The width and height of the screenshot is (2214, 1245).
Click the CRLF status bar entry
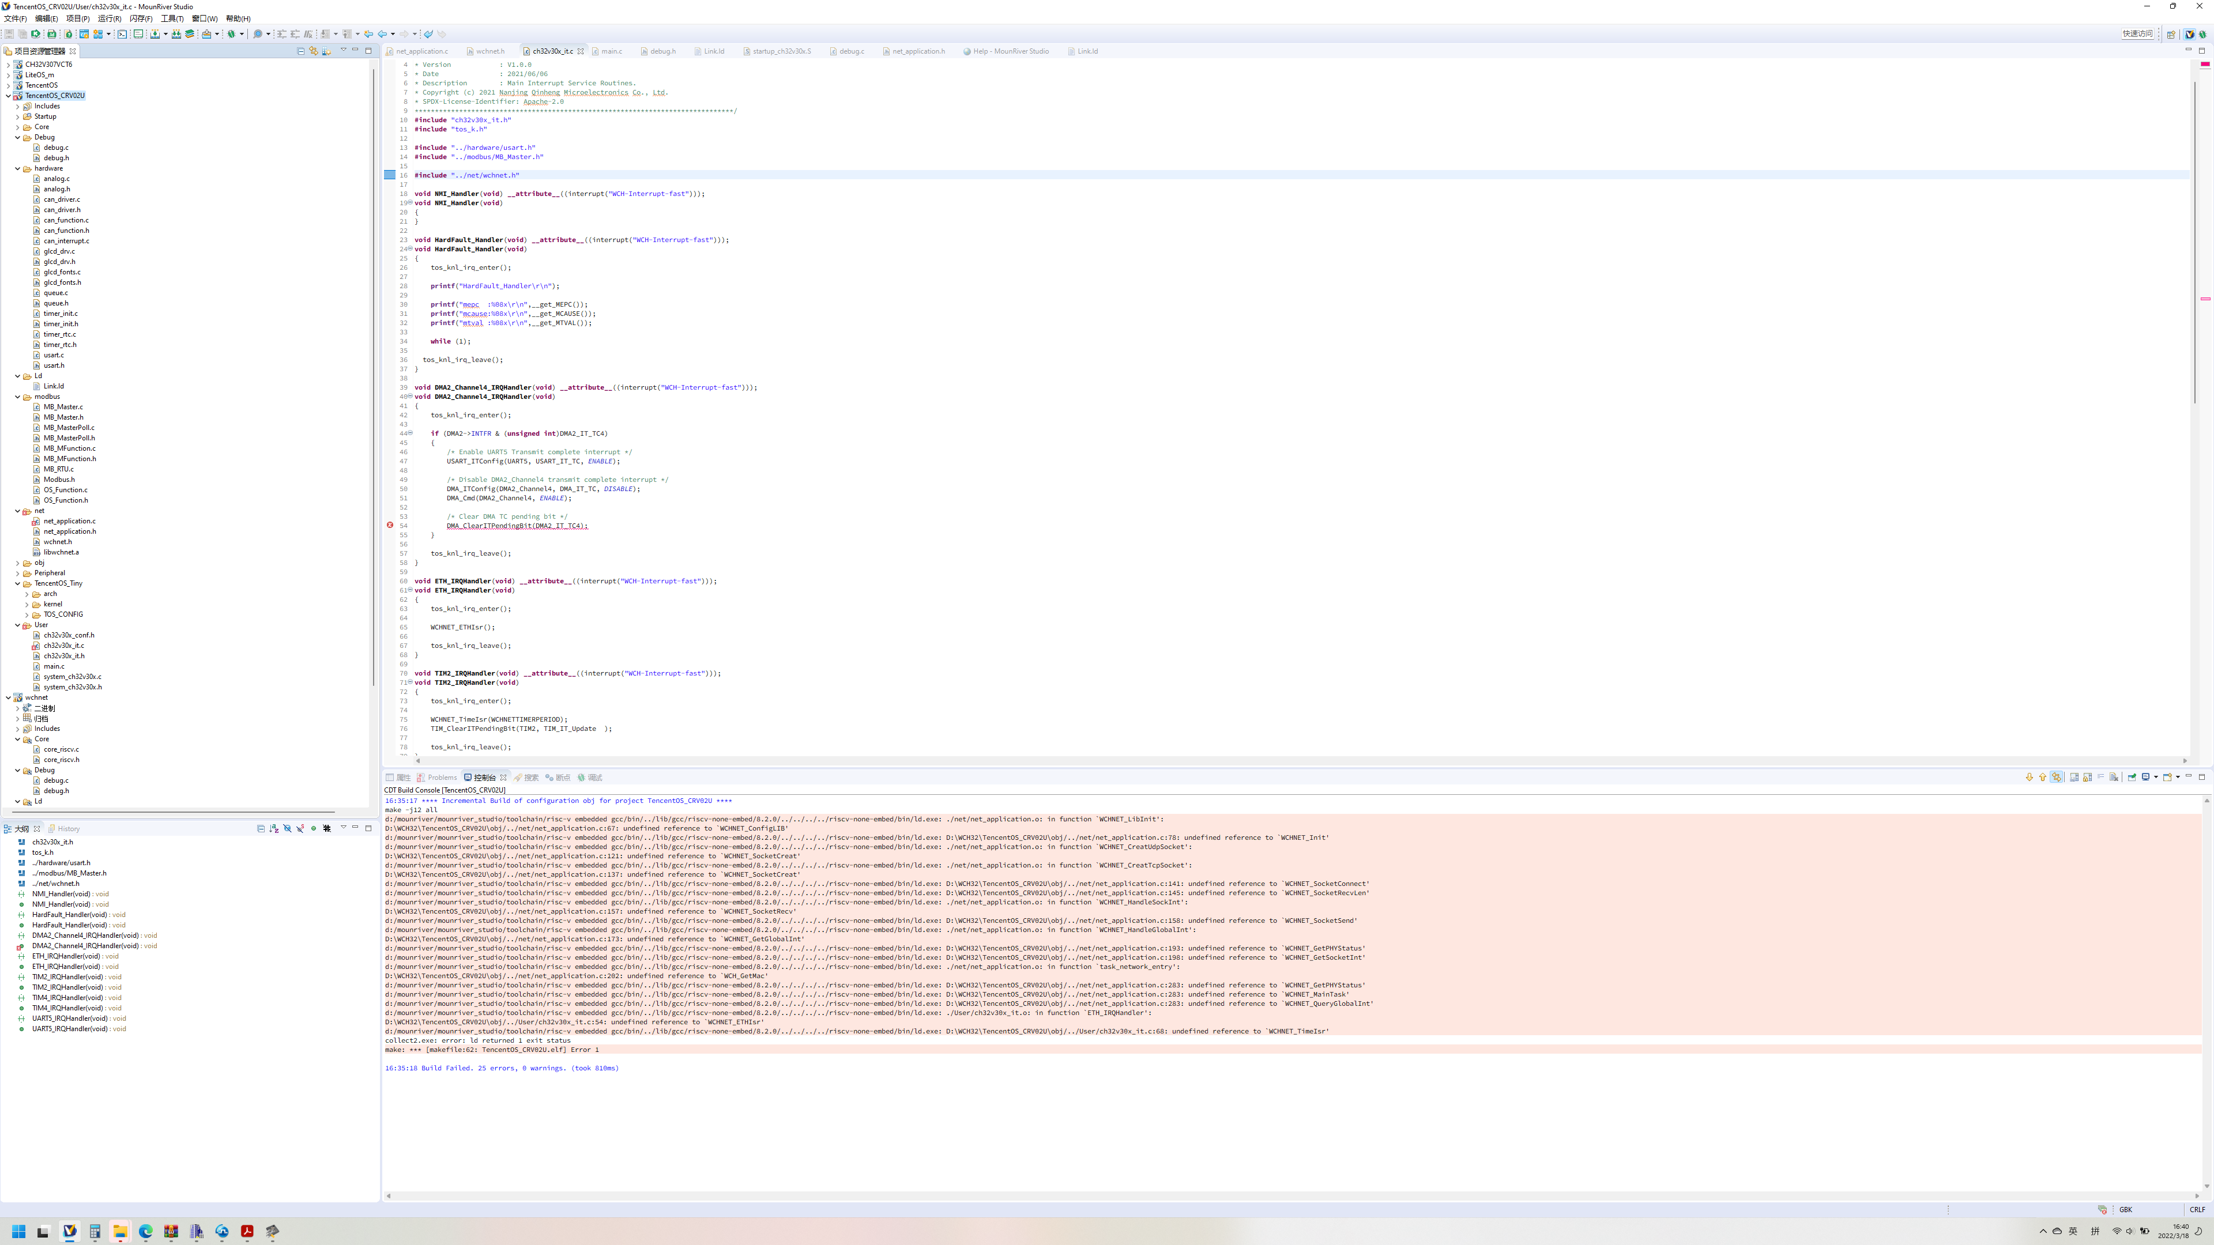[2198, 1210]
